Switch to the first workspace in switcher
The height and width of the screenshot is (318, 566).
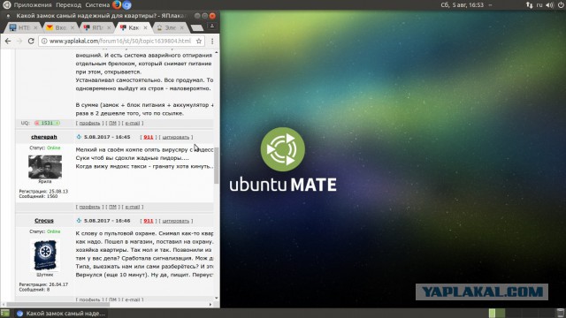pyautogui.click(x=493, y=313)
